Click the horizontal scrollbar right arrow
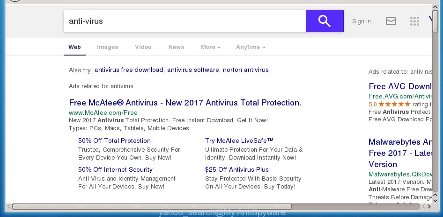 (x=429, y=207)
